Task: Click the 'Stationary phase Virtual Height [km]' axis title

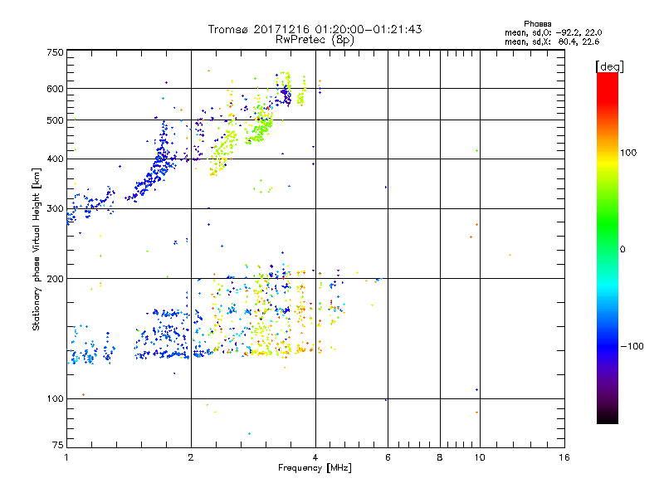Action: (x=37, y=250)
